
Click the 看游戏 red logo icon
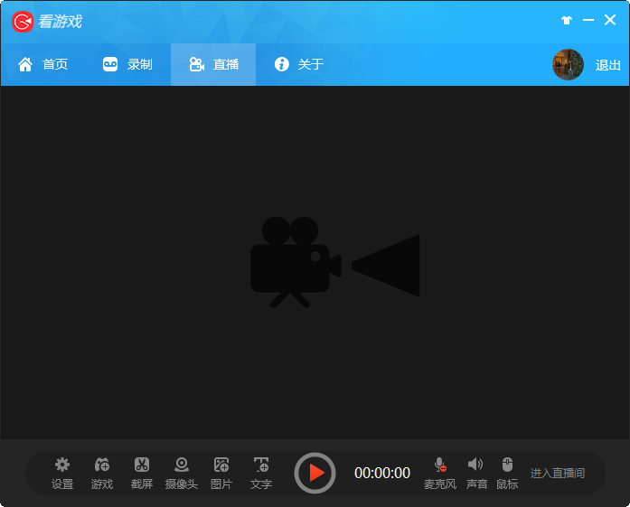tap(23, 22)
